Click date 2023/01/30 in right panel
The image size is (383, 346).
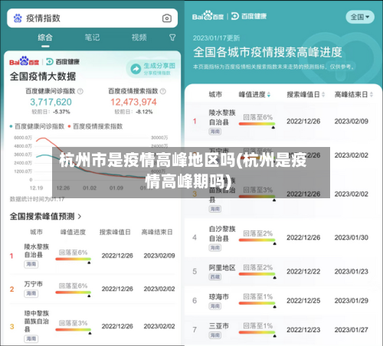(352, 238)
